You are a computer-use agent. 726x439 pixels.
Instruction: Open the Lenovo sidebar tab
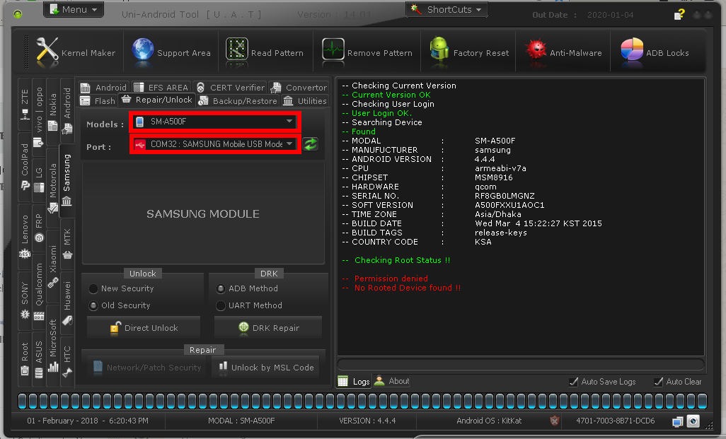point(25,235)
